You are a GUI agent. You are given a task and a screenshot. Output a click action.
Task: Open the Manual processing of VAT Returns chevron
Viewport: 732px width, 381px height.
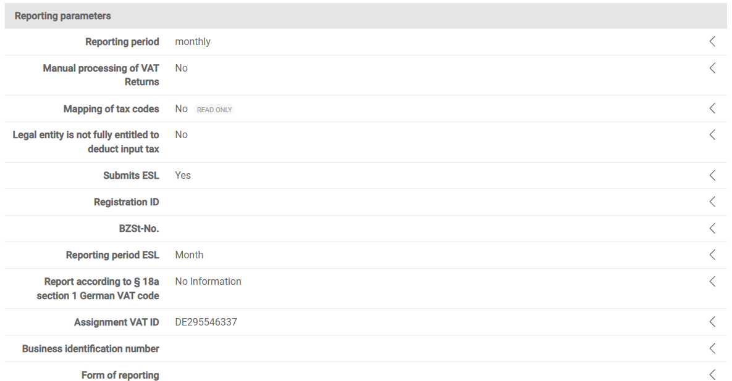(x=712, y=68)
